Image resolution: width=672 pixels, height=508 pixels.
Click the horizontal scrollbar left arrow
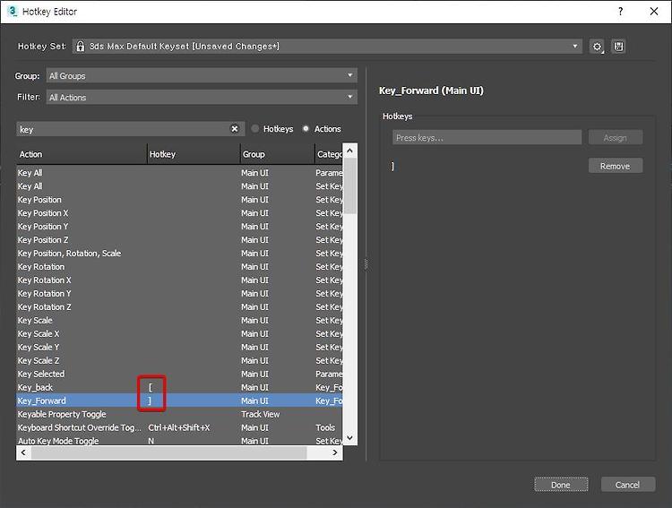(23, 452)
